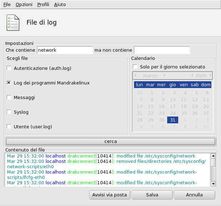Screen dimensions: 221x206
Task: Open the Profili menu
Action: pos(43,5)
